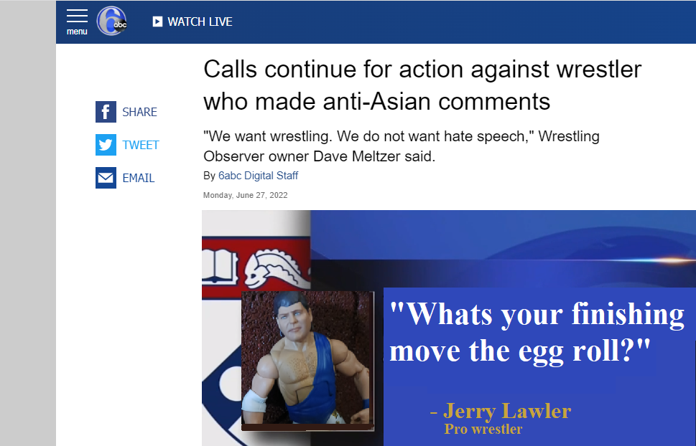Click the SHARE text link
This screenshot has height=446, width=696.
[x=139, y=112]
